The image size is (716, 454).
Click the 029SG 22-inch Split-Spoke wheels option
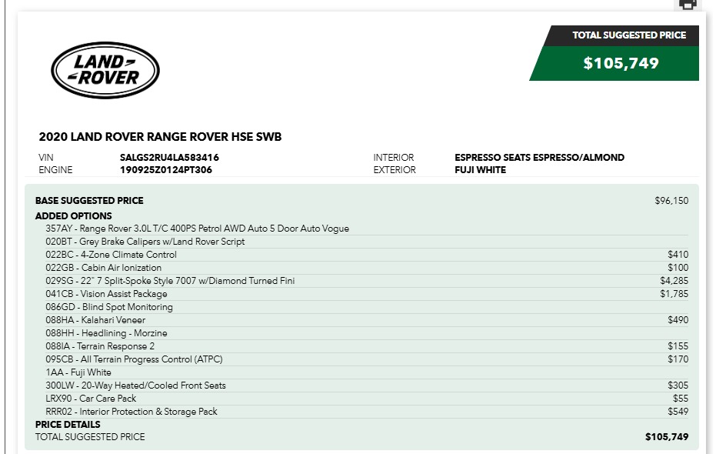coord(170,281)
